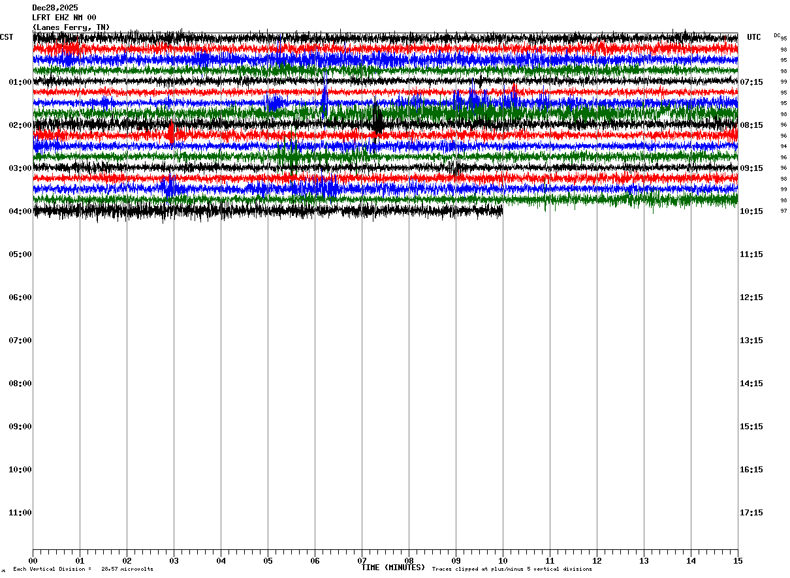Click the location text (Lanes Ferry, TN)

71,27
